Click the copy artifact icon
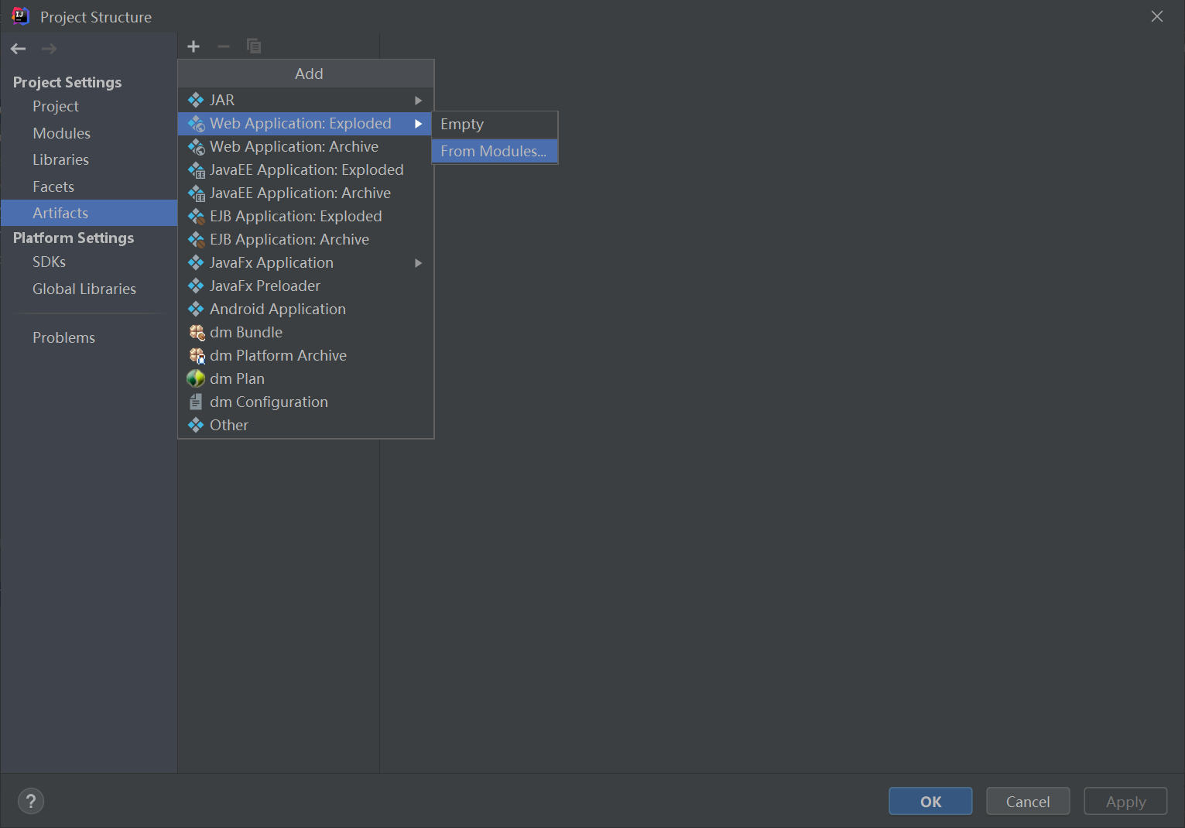This screenshot has width=1185, height=828. [254, 46]
